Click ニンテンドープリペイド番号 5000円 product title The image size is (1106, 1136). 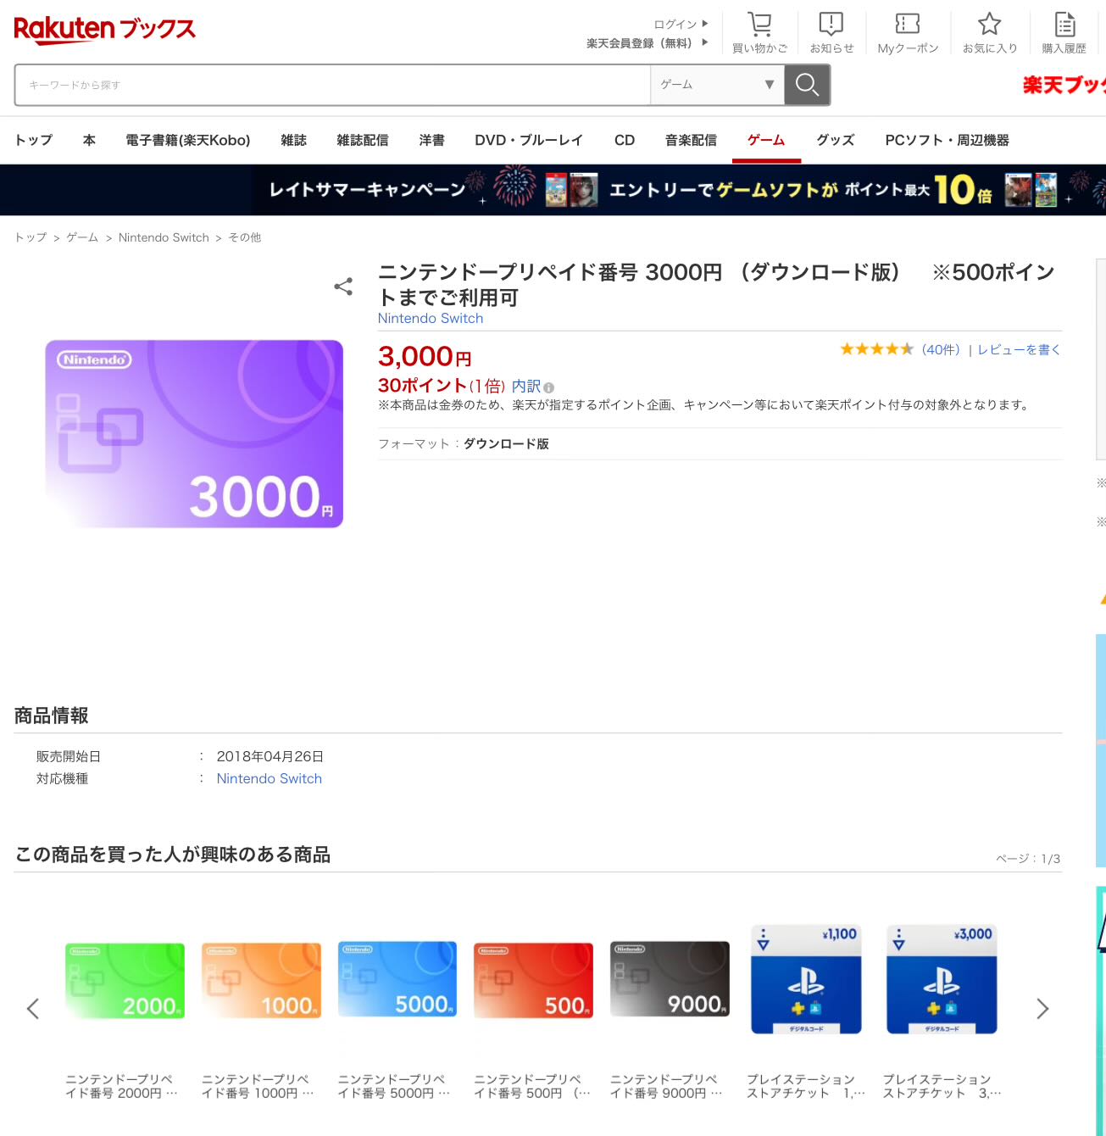[394, 1086]
